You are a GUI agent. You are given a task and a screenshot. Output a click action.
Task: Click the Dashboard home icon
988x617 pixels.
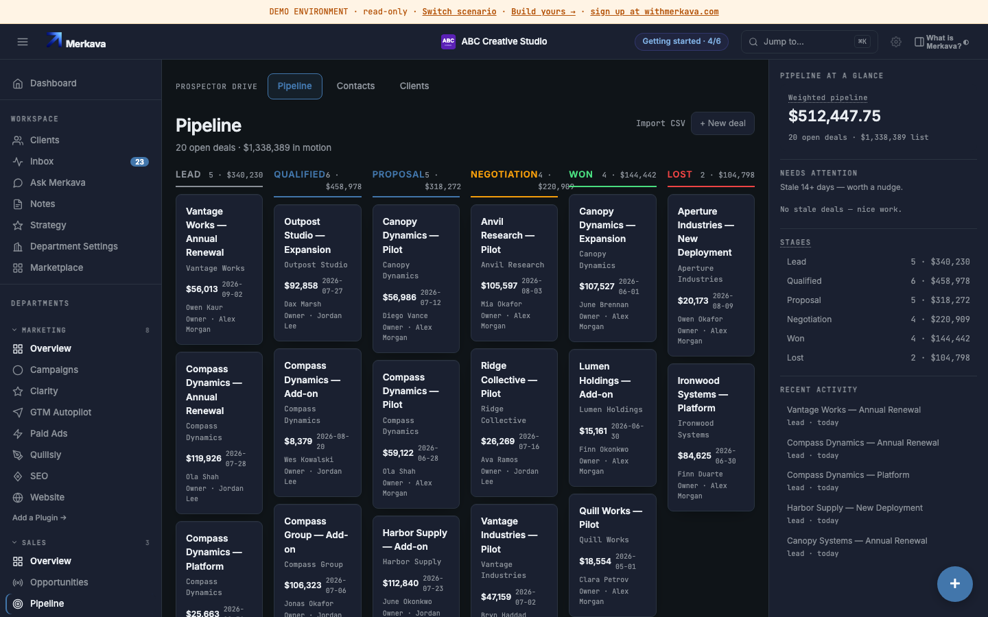[x=18, y=84]
